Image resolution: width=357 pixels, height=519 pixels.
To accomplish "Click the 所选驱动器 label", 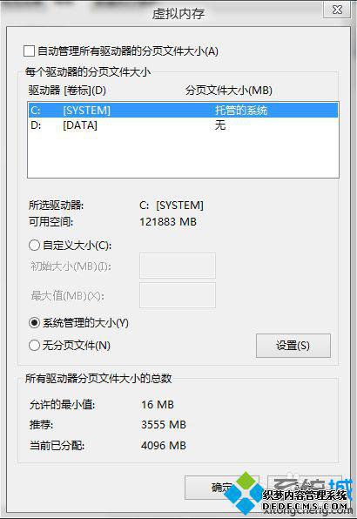I will 56,206.
